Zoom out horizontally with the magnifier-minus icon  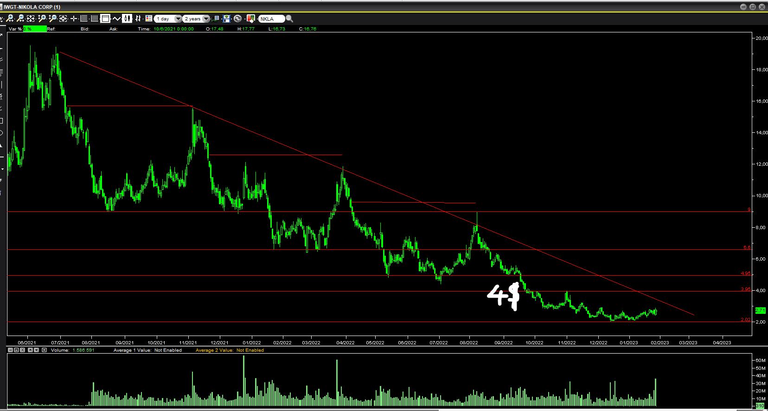click(20, 19)
